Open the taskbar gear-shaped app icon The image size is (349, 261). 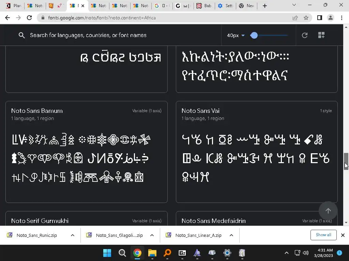click(x=227, y=253)
